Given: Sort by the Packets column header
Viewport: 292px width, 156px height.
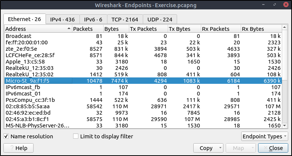Looking at the screenshot, I should click(x=87, y=29).
